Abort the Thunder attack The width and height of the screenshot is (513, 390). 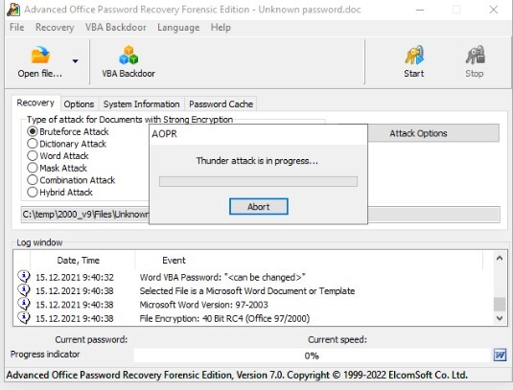point(259,207)
